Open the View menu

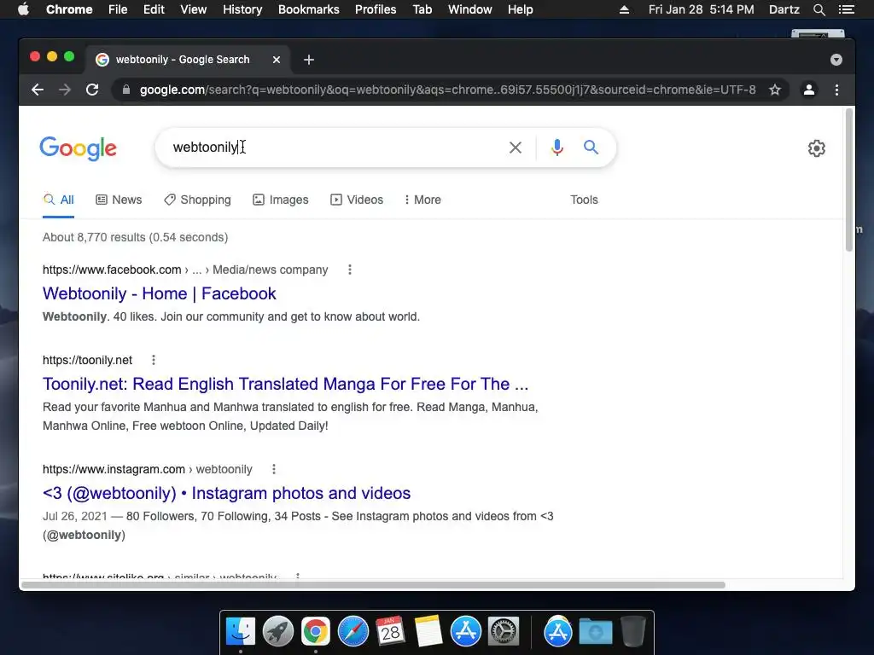click(194, 9)
